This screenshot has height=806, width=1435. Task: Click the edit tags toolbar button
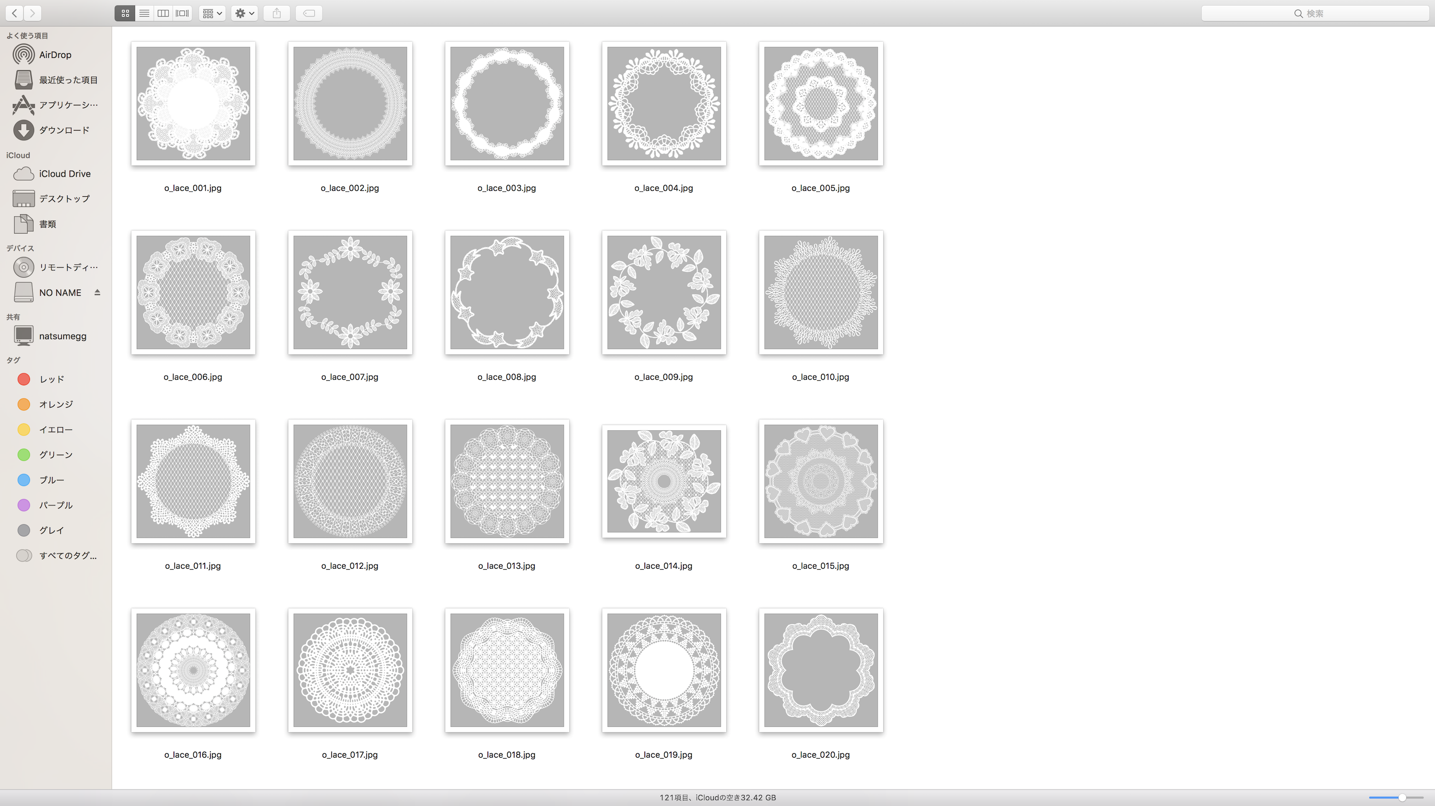(x=309, y=13)
